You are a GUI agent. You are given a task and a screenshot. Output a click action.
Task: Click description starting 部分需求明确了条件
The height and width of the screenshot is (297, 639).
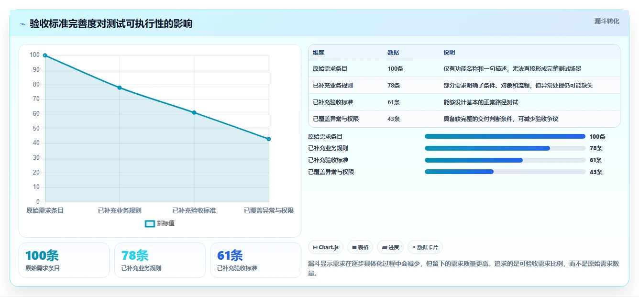[518, 86]
